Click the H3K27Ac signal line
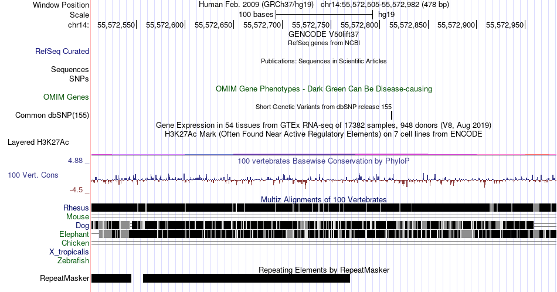 click(324, 155)
